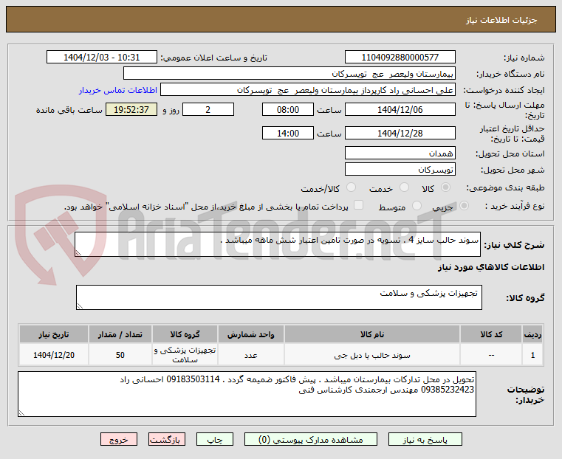Viewport: 562px width, 459px height.
Task: Click the row number cell 1
Action: click(x=532, y=355)
